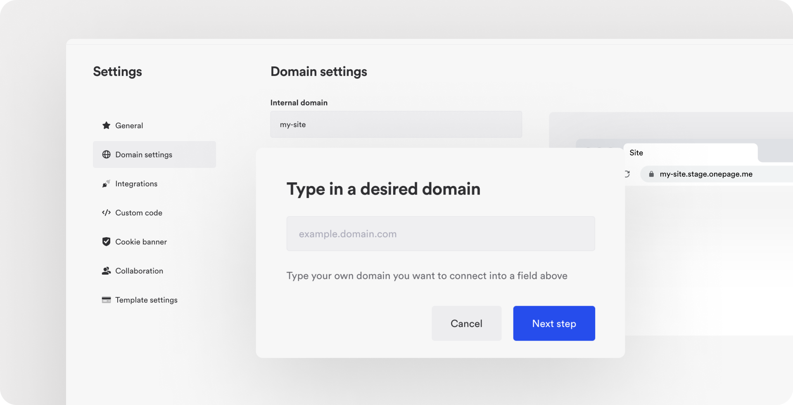Open the General settings section
The height and width of the screenshot is (405, 793).
tap(129, 125)
